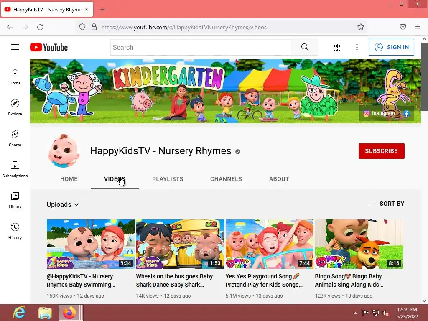Click the scrollbar down arrow
The image size is (428, 321).
(x=424, y=301)
